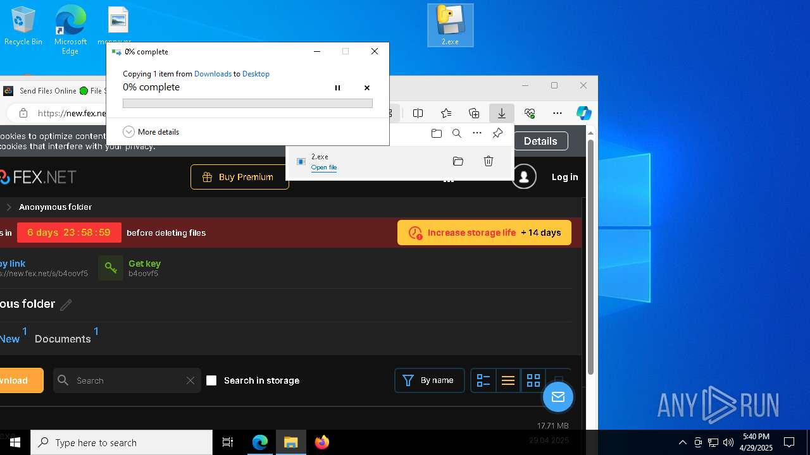810x455 pixels.
Task: Click the FEX.NET logo
Action: (38, 177)
